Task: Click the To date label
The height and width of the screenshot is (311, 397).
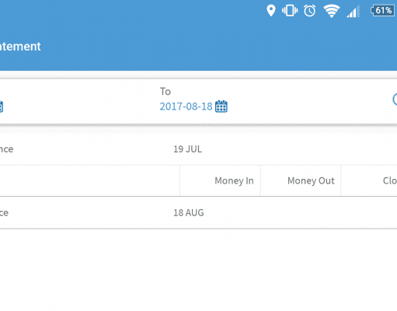Action: point(165,92)
